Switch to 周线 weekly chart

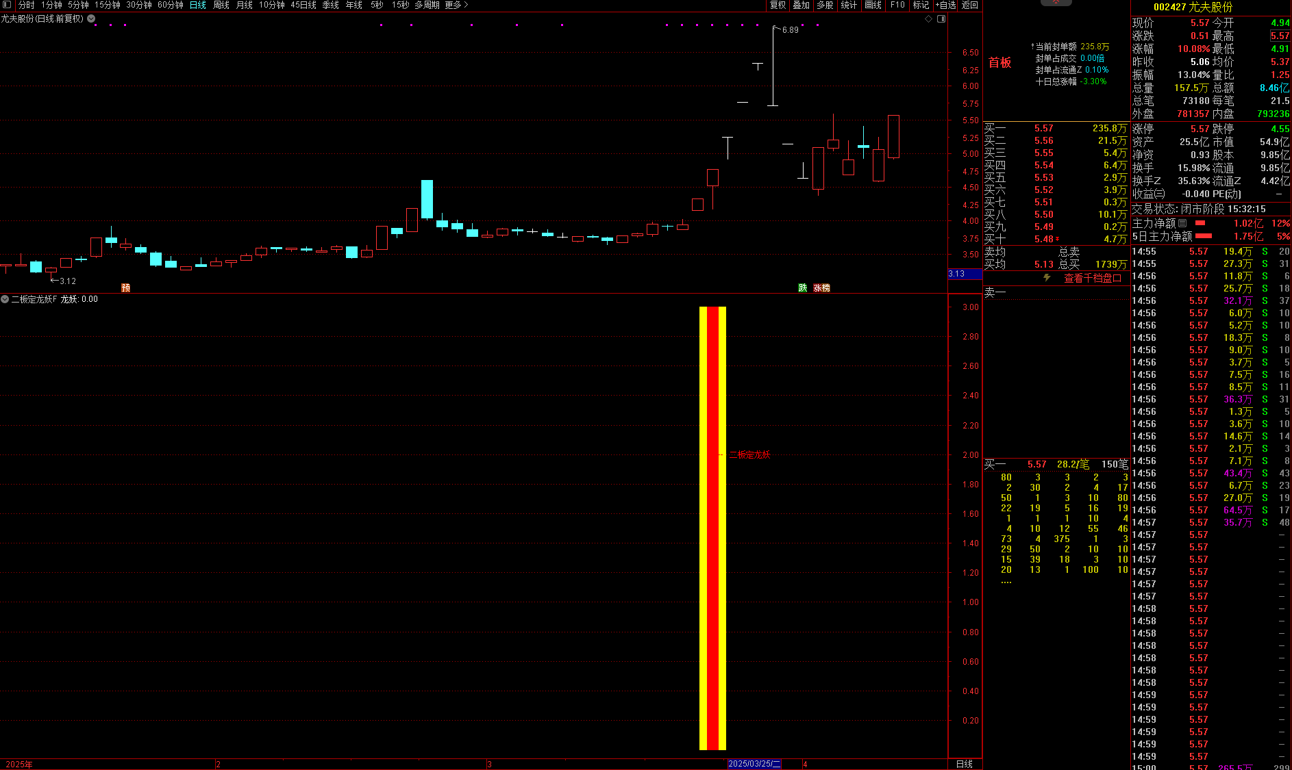coord(221,5)
